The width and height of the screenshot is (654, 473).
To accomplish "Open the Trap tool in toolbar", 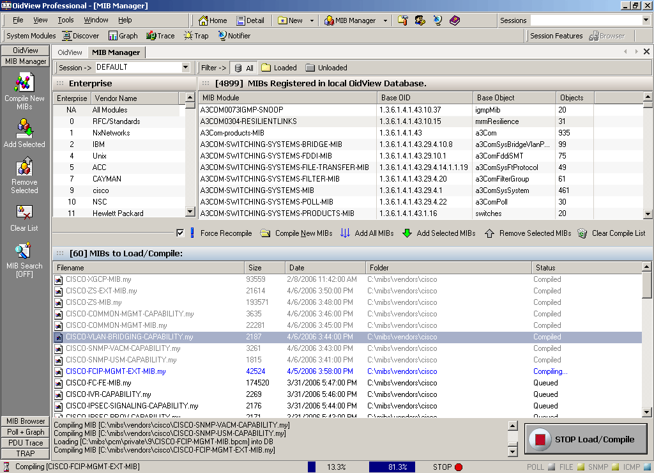I will (195, 36).
